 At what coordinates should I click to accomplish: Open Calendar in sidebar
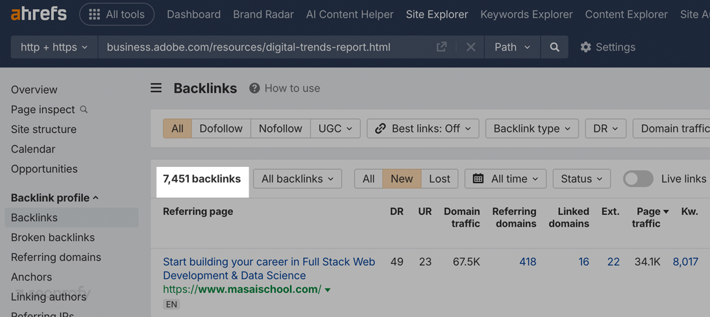[33, 149]
